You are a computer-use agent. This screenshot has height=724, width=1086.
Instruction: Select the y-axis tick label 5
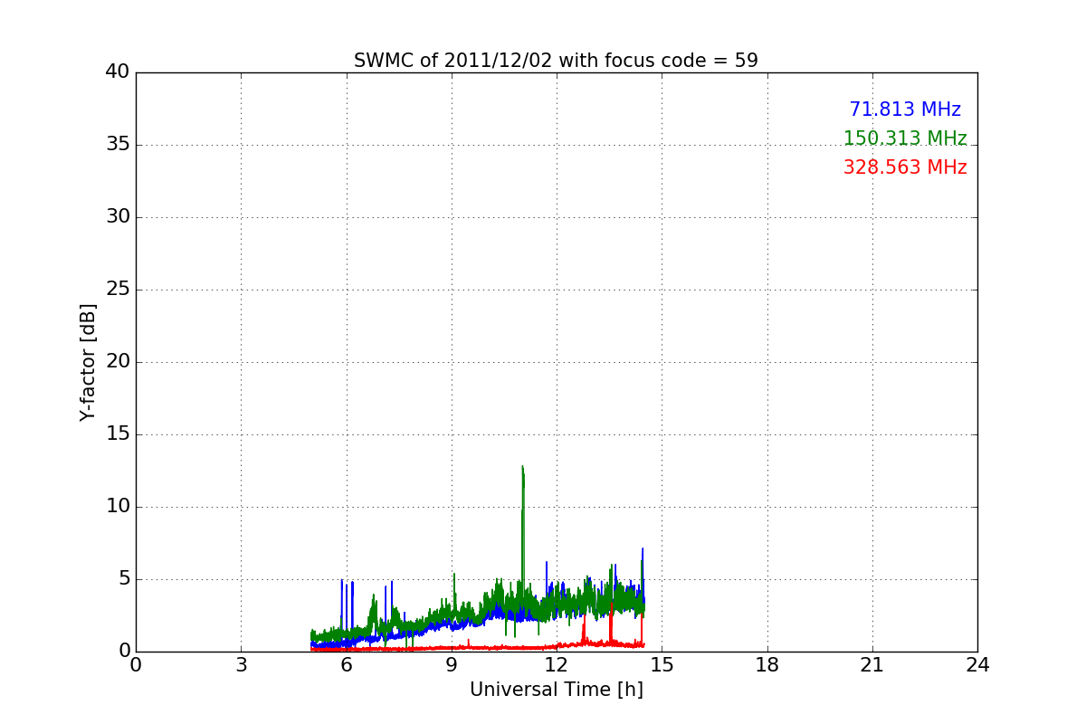[124, 579]
